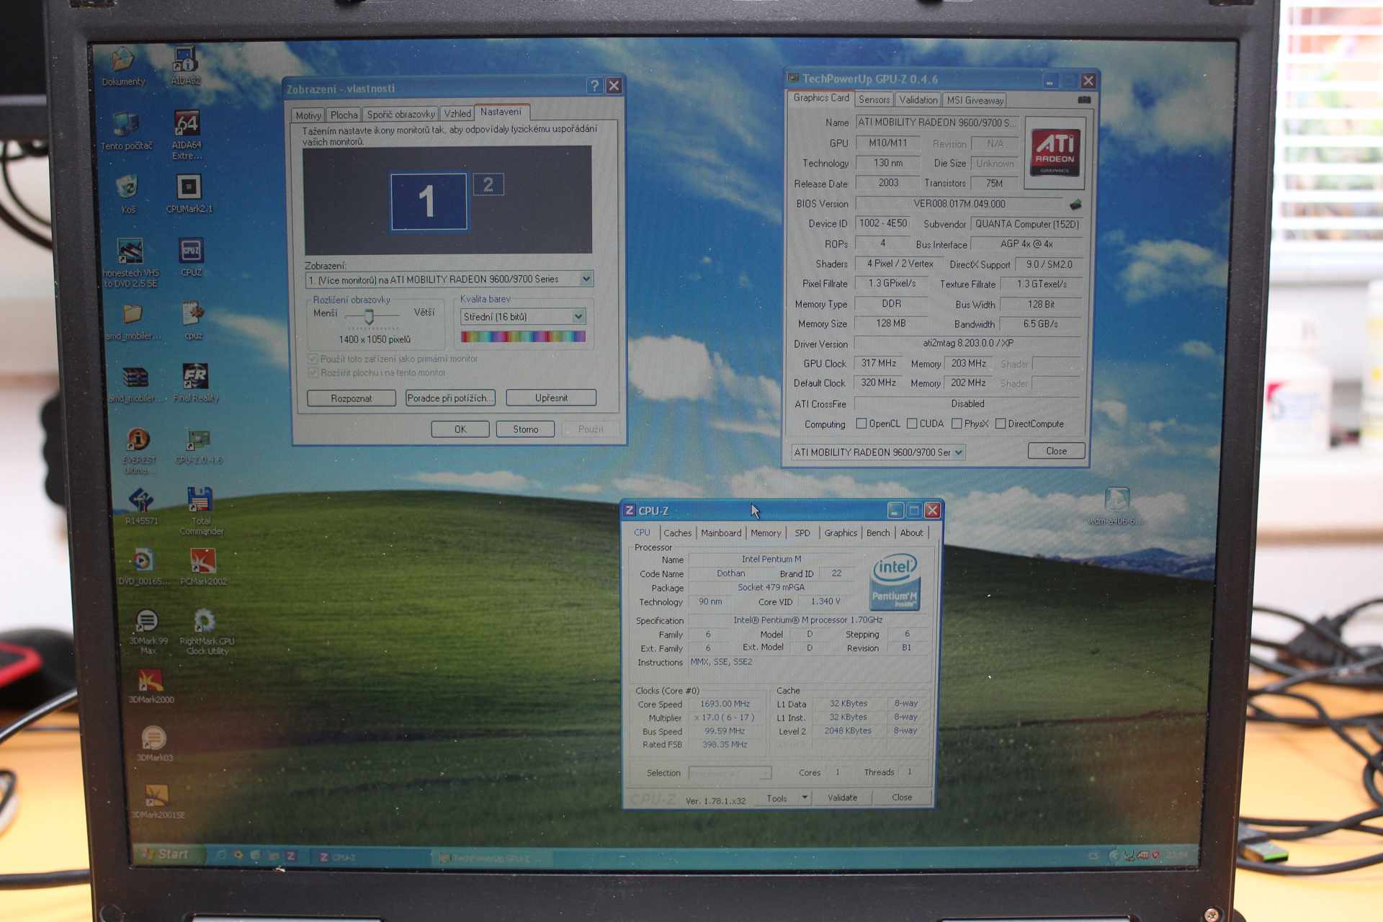Check the DirectCompute checkbox

point(1001,424)
